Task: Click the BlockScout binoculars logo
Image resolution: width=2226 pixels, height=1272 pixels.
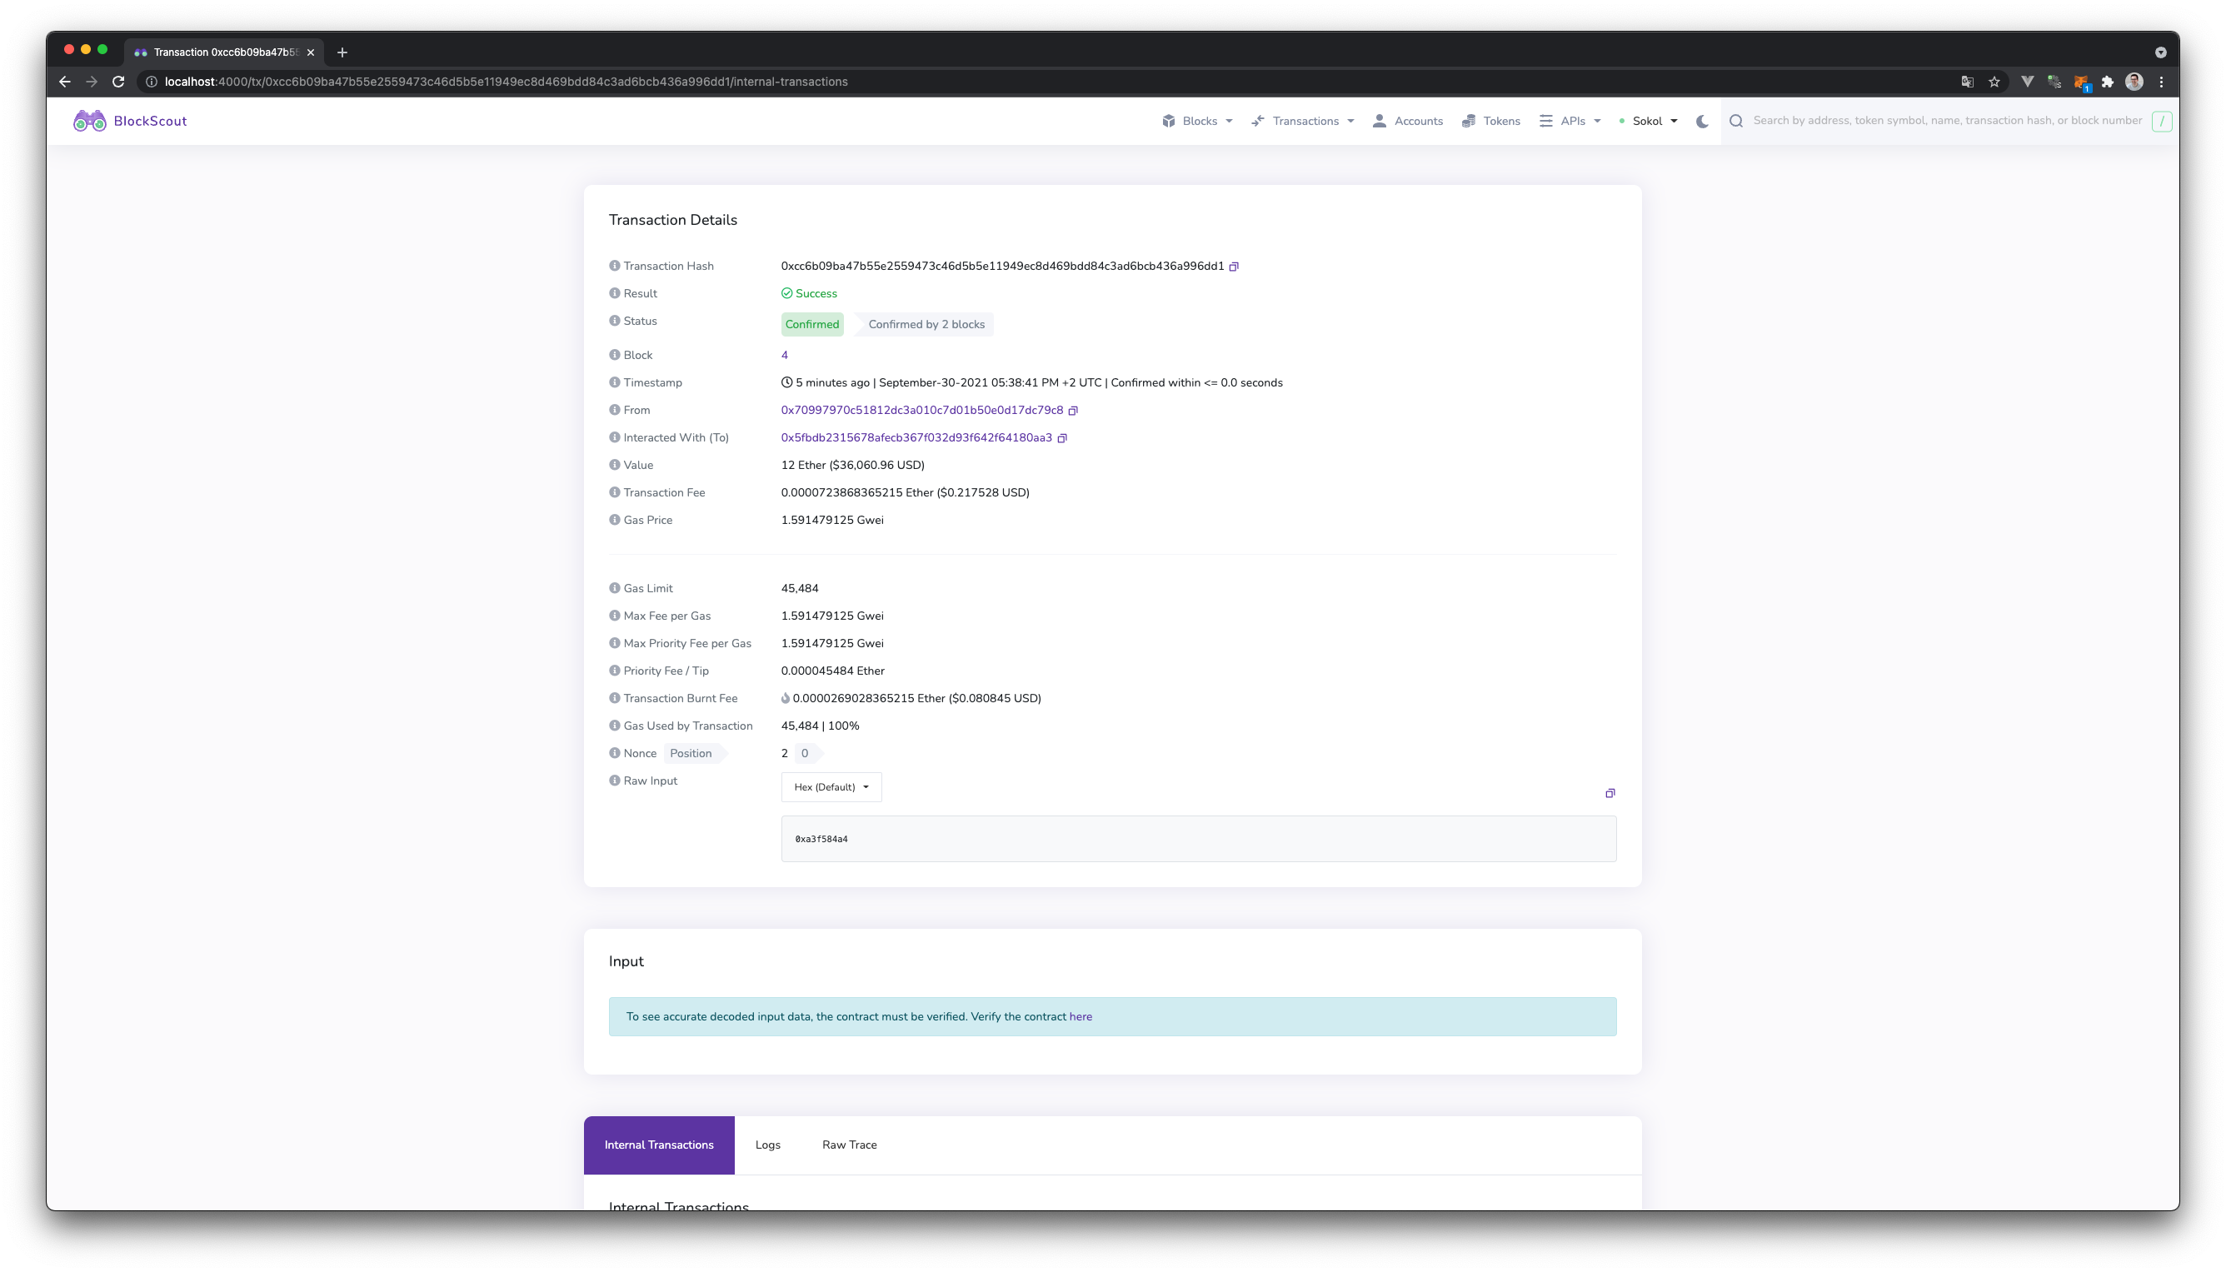Action: [x=89, y=121]
